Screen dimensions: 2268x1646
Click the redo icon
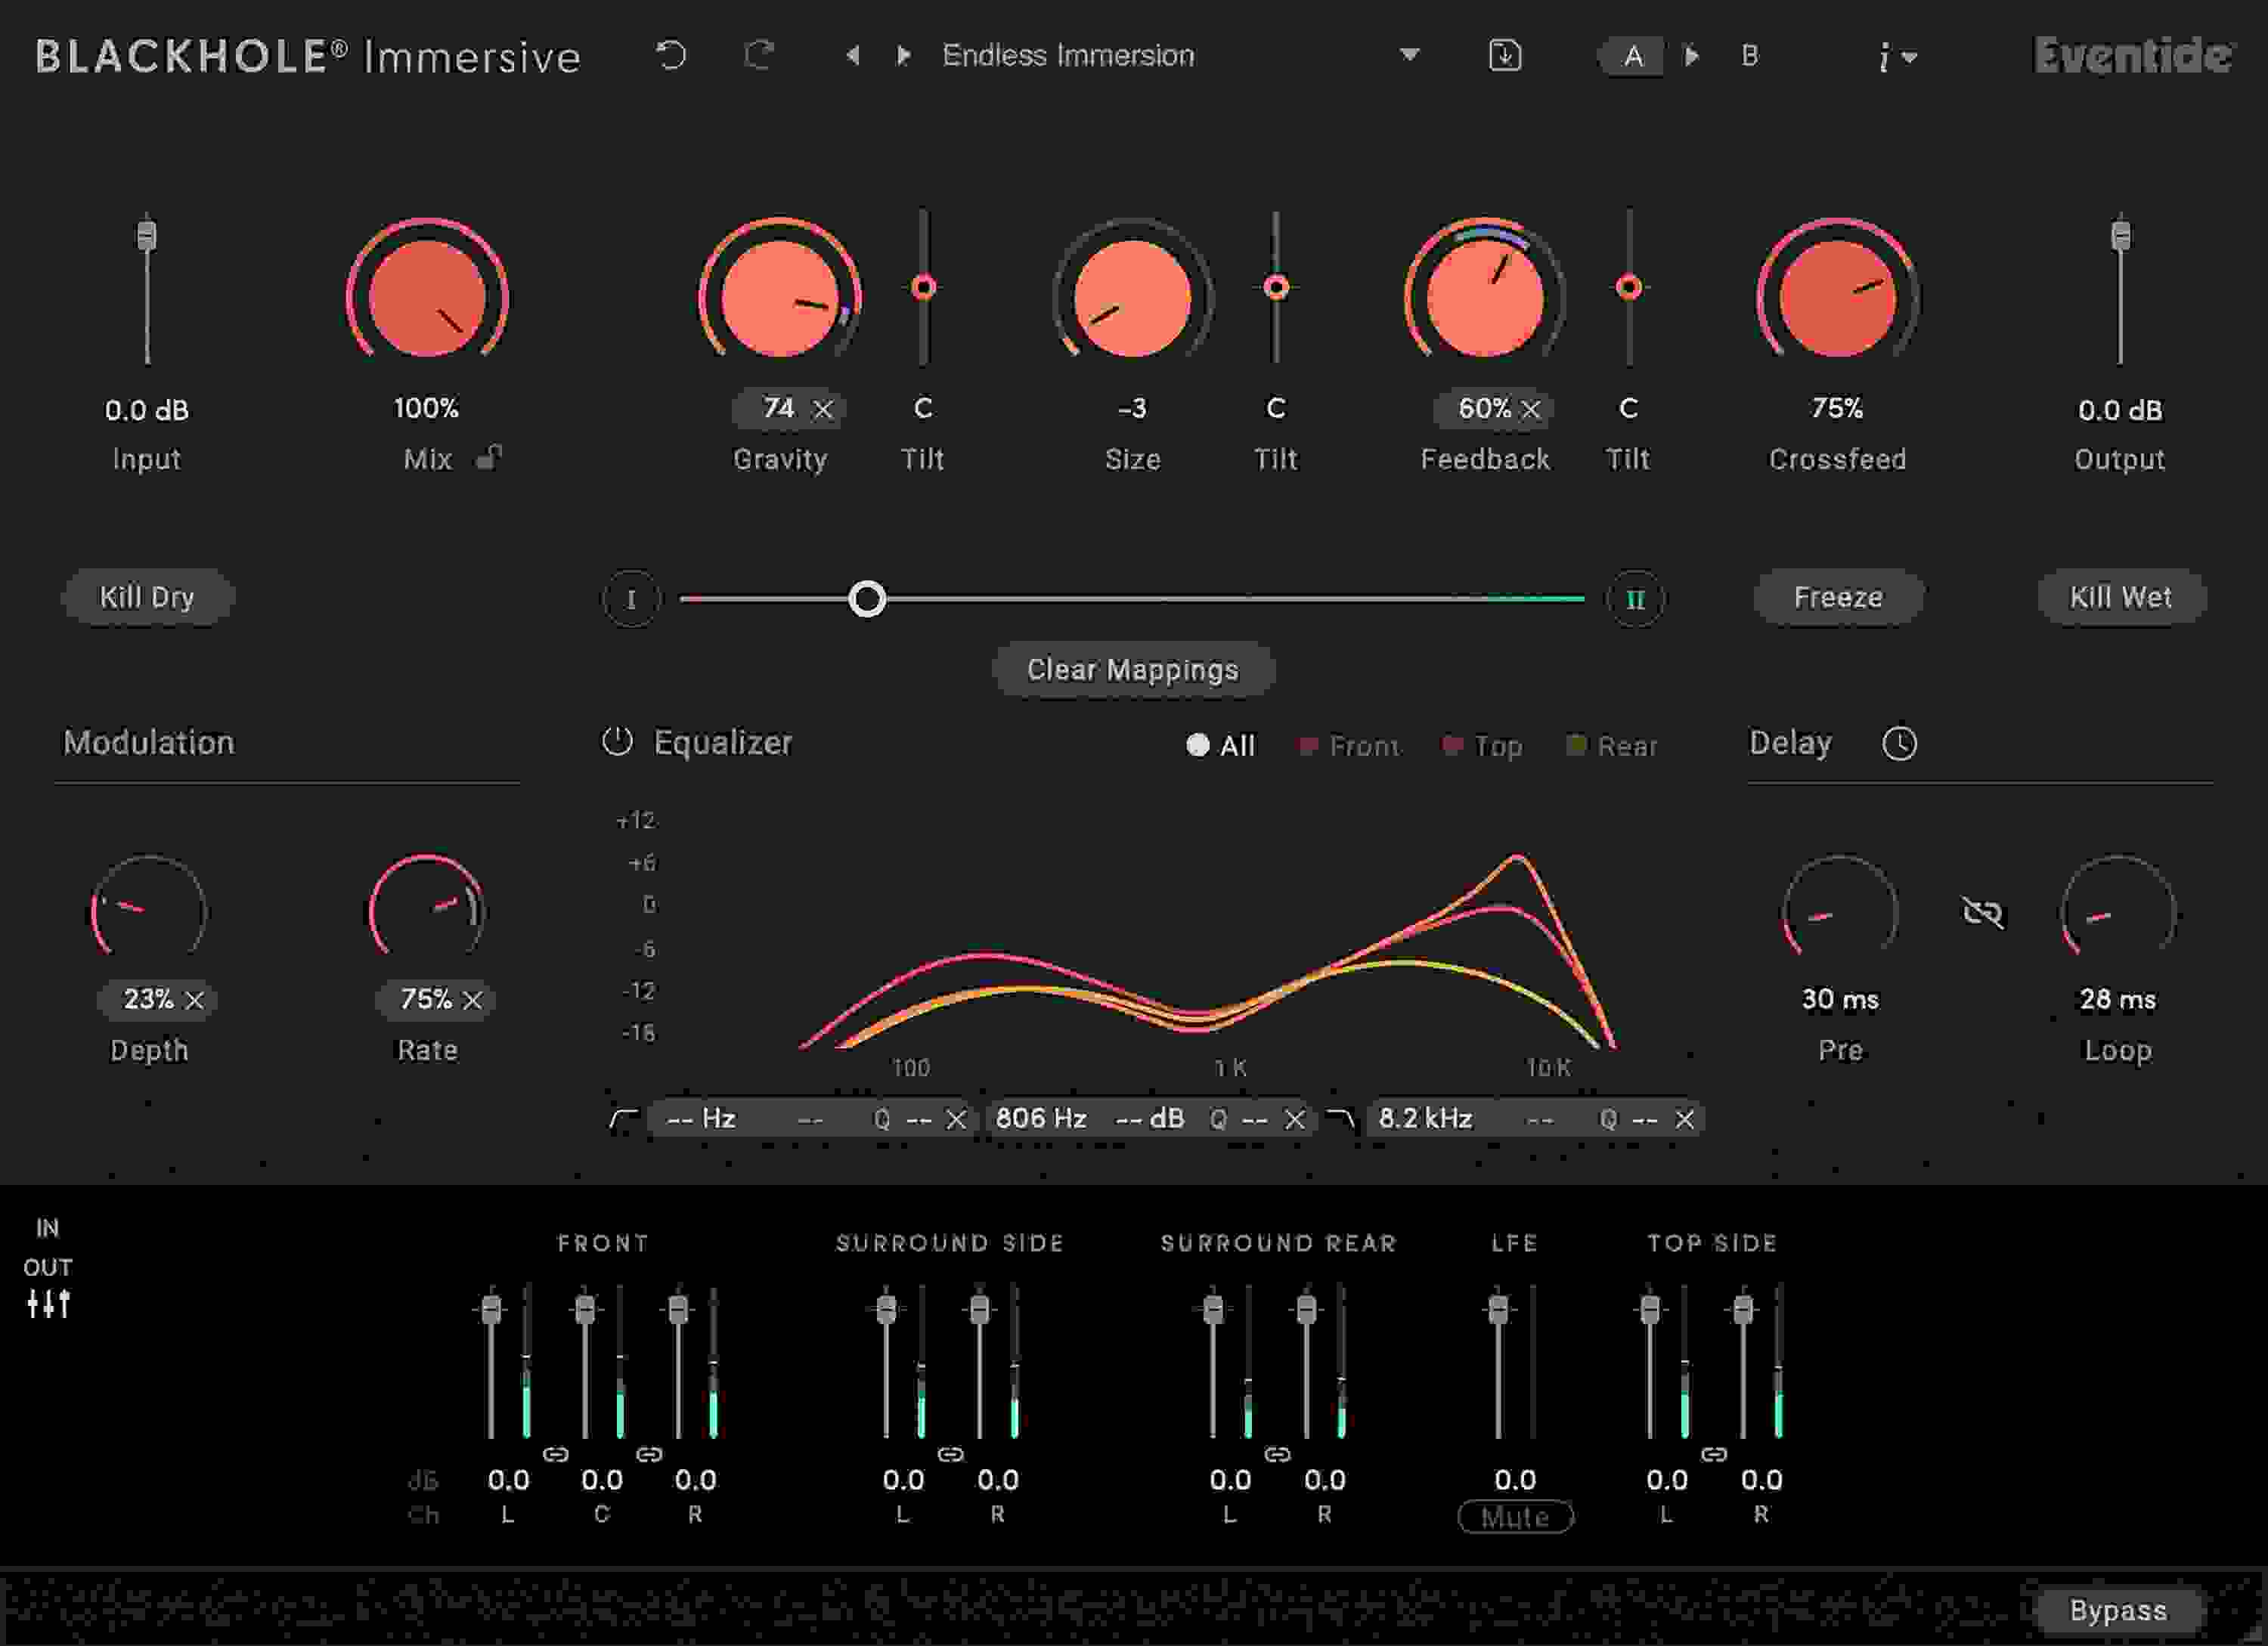point(757,57)
